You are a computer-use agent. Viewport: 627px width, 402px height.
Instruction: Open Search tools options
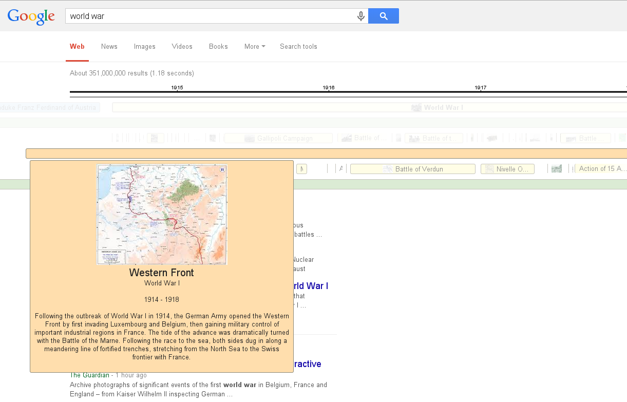(298, 46)
